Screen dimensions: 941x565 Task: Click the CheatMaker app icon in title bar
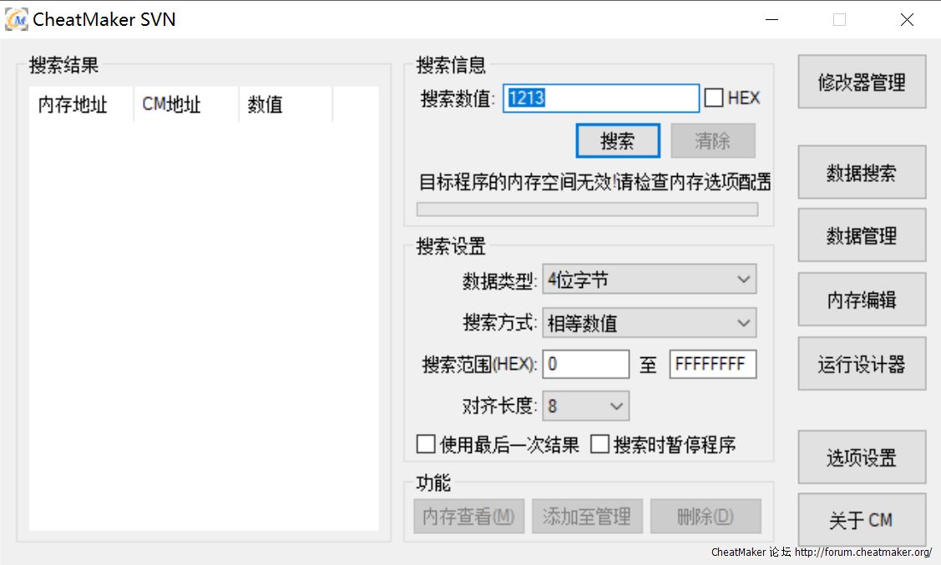pos(16,19)
